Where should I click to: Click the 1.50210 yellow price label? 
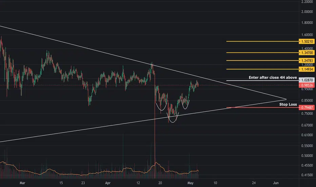point(307,41)
